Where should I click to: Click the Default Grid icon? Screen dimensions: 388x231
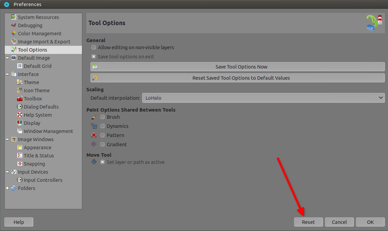pos(19,66)
